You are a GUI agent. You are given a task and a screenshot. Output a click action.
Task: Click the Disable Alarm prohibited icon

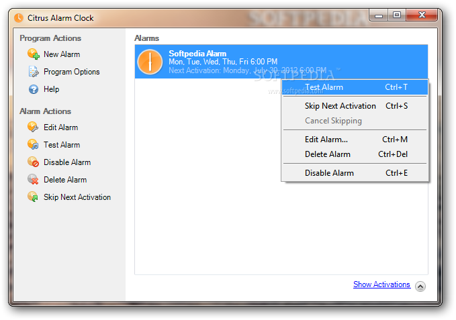click(33, 162)
